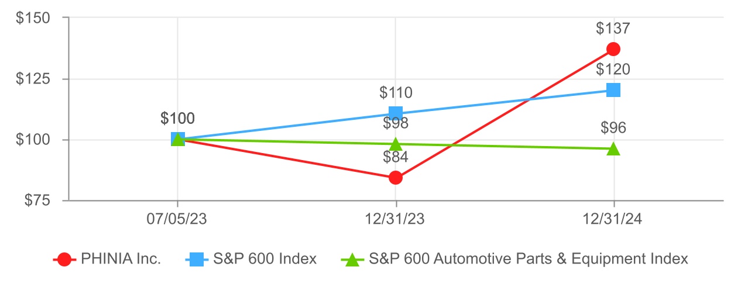Select the blue square marker at $110
The height and width of the screenshot is (291, 741).
click(x=396, y=113)
